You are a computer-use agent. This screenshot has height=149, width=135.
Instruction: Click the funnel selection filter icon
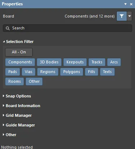(x=122, y=16)
